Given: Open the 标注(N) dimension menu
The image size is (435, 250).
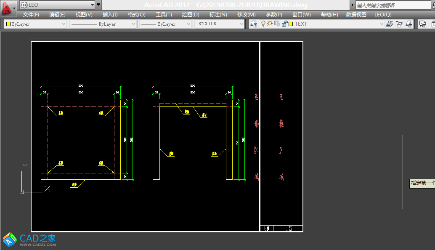Looking at the screenshot, I should (x=218, y=15).
